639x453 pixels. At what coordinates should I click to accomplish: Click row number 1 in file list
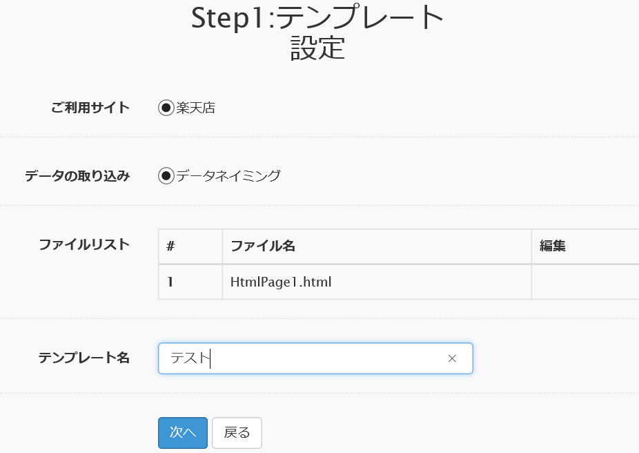click(170, 282)
